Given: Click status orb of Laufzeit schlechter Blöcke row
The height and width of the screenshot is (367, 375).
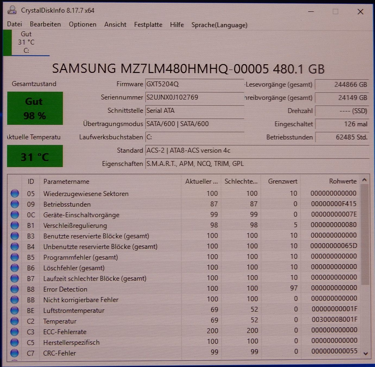Looking at the screenshot, I should pos(15,278).
